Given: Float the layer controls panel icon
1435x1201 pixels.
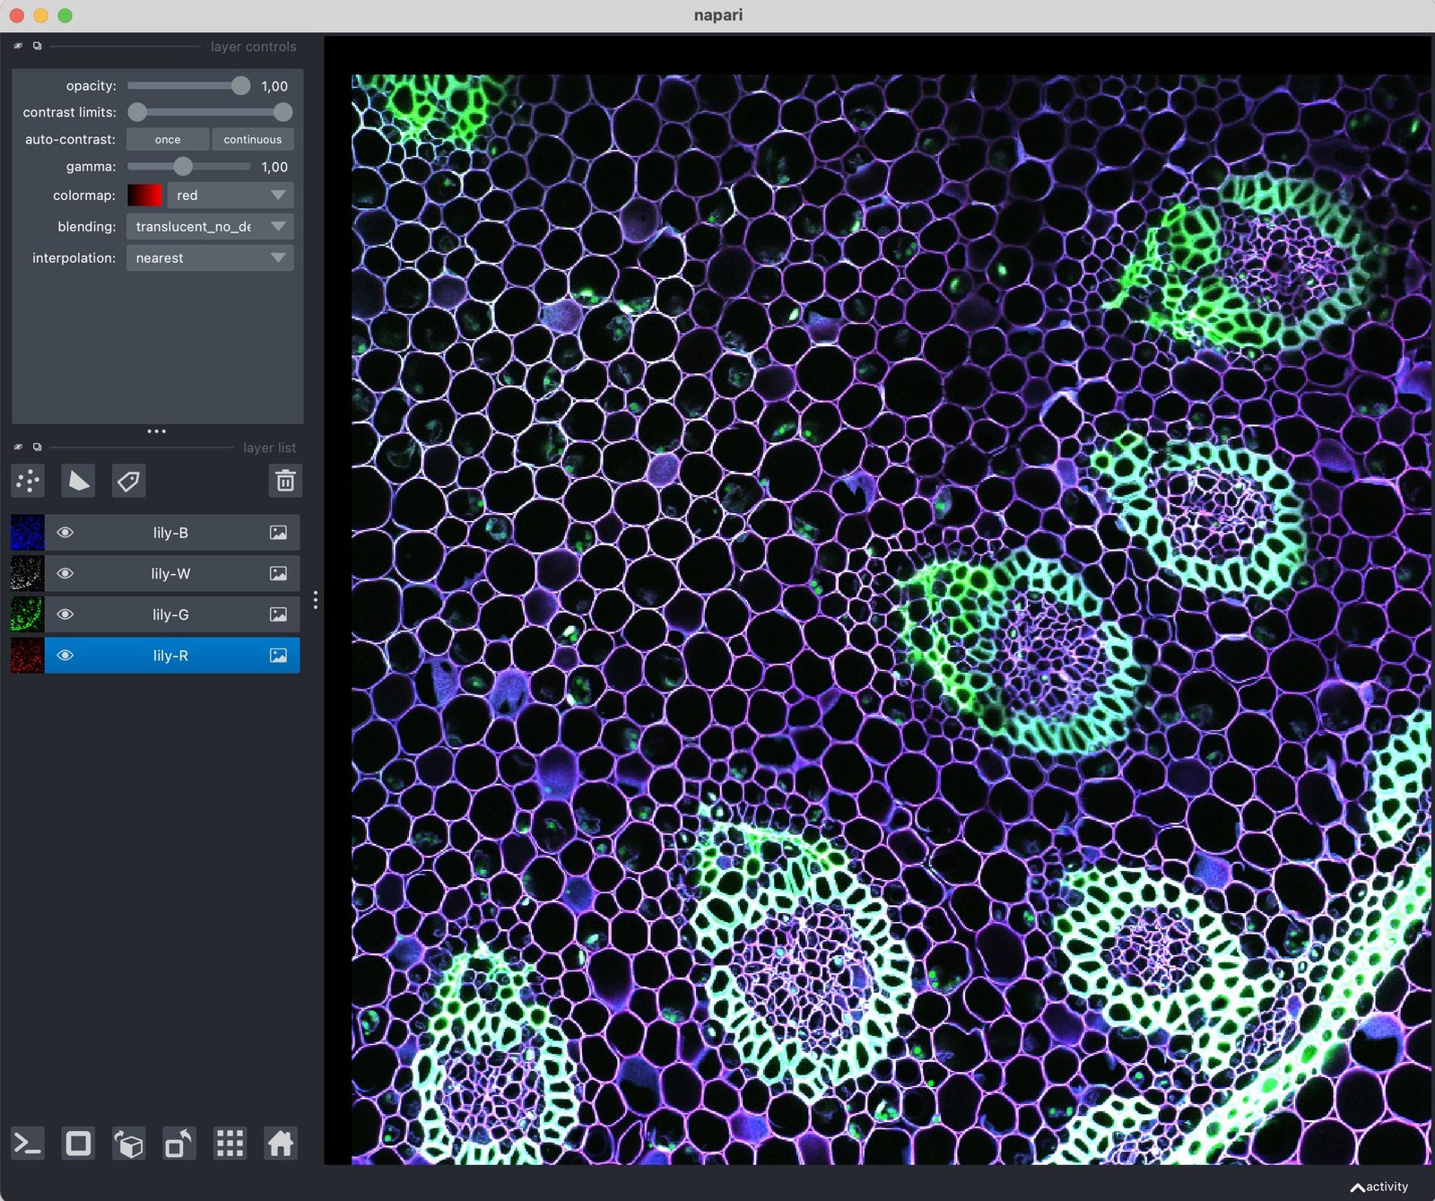Looking at the screenshot, I should [37, 46].
